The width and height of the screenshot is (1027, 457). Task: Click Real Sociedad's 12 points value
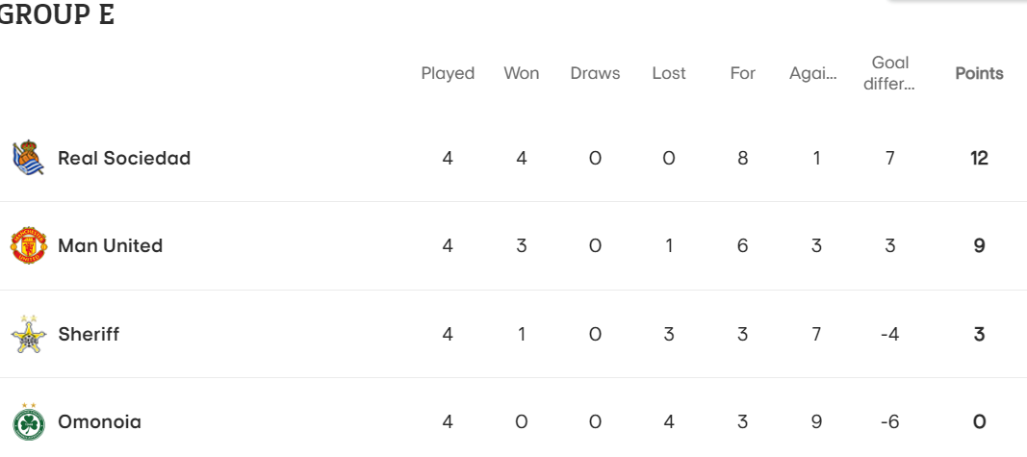(979, 158)
